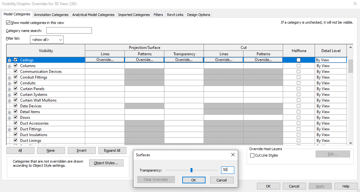The height and width of the screenshot is (192, 360).
Task: Open the Design Options tab
Action: (x=198, y=14)
